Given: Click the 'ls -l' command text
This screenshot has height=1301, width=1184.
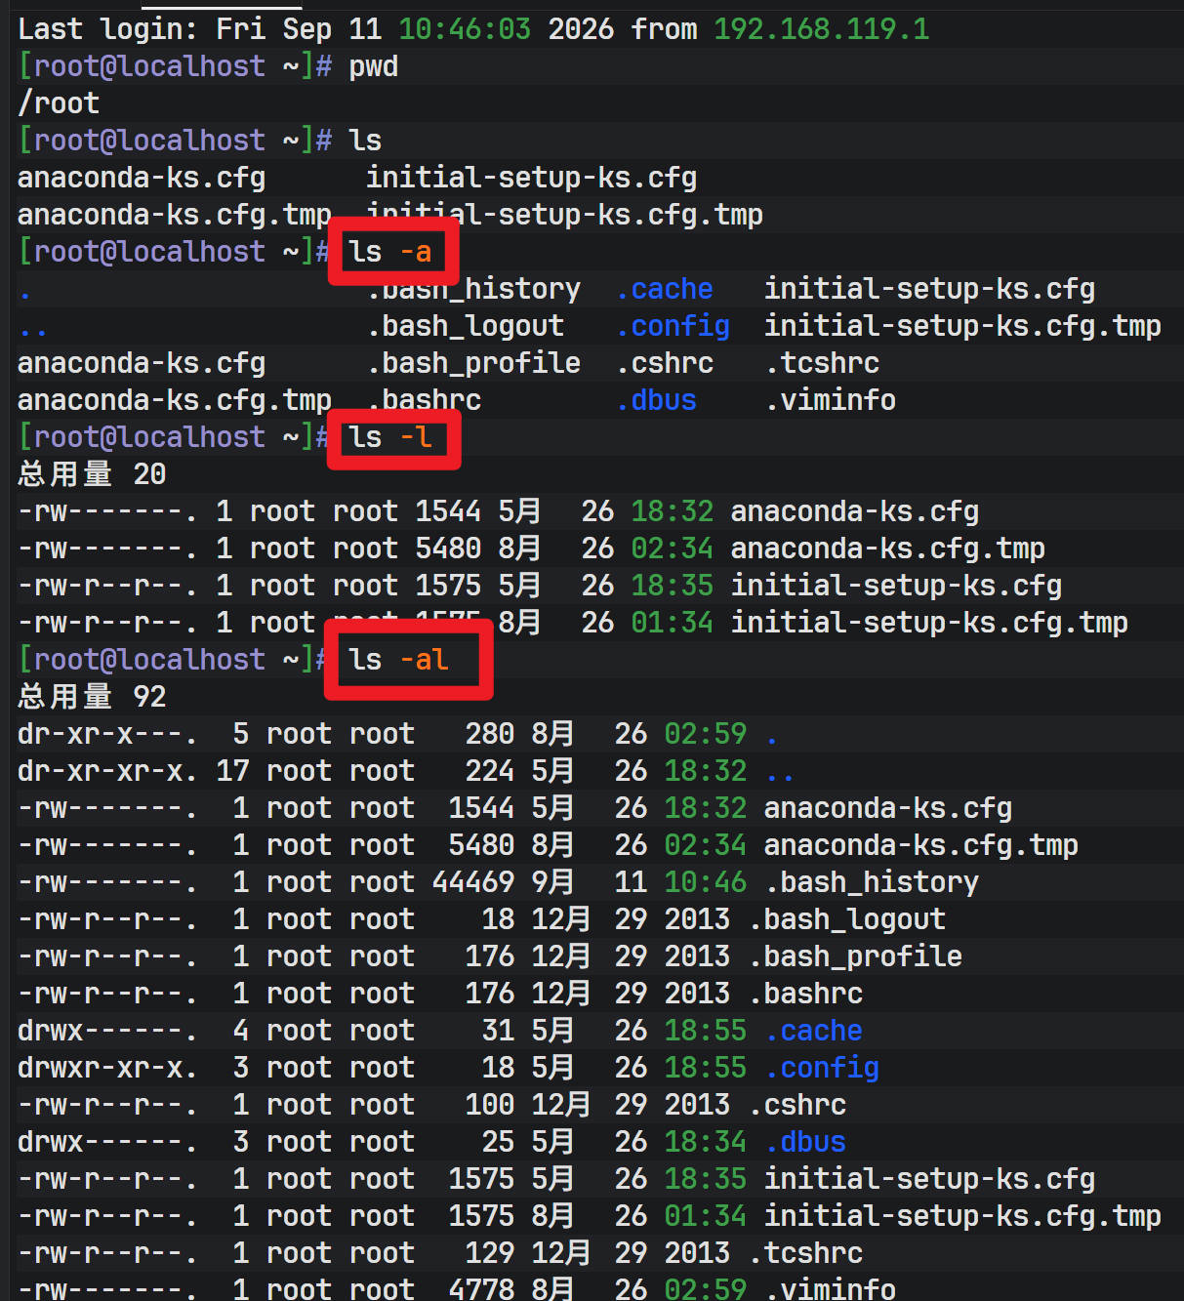Looking at the screenshot, I should [390, 437].
